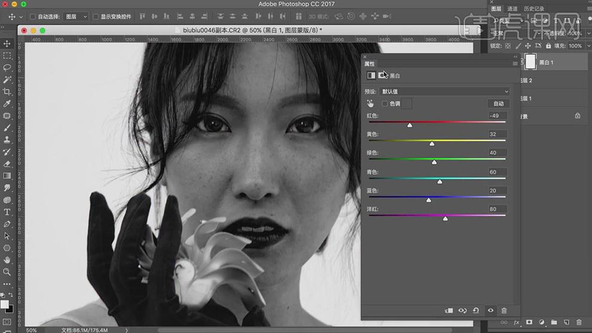Select the Horizontal Type tool
The height and width of the screenshot is (333, 592).
pos(7,212)
